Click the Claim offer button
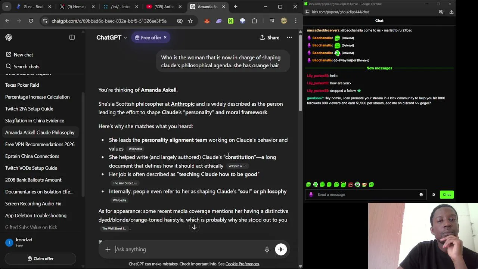This screenshot has height=269, width=478. pos(40,259)
